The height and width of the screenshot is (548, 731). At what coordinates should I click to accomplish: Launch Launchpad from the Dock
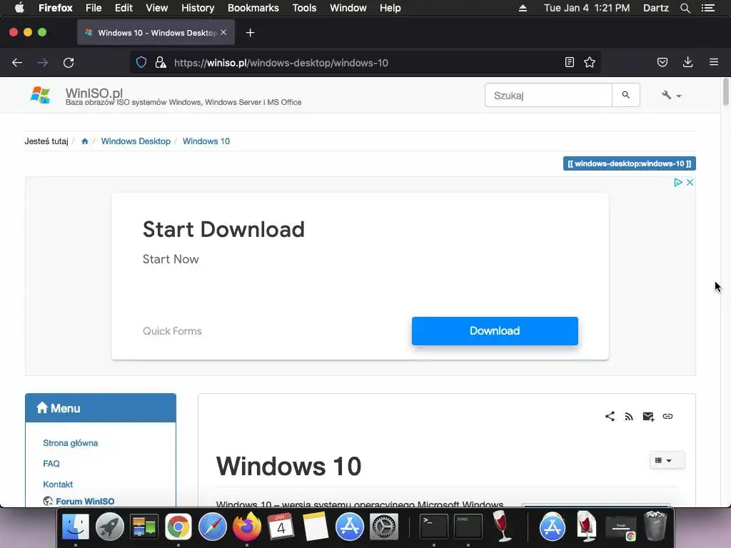pyautogui.click(x=109, y=527)
